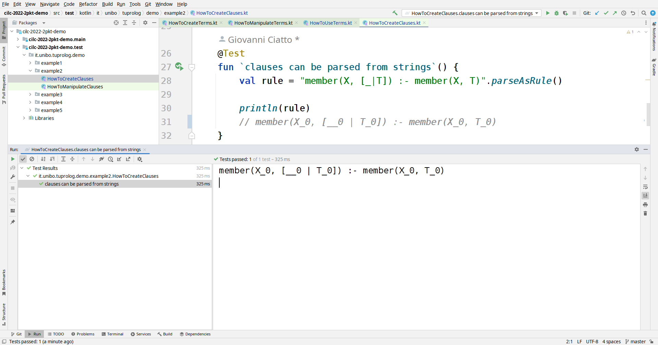Select opened file target icon in Packages panel

[116, 23]
